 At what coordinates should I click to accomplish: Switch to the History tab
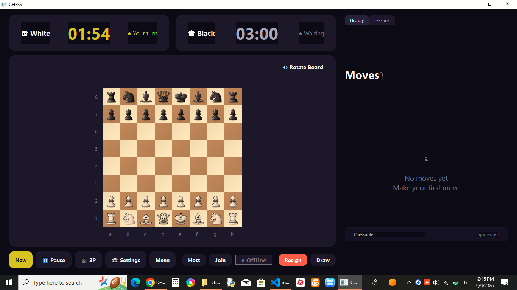pyautogui.click(x=357, y=20)
